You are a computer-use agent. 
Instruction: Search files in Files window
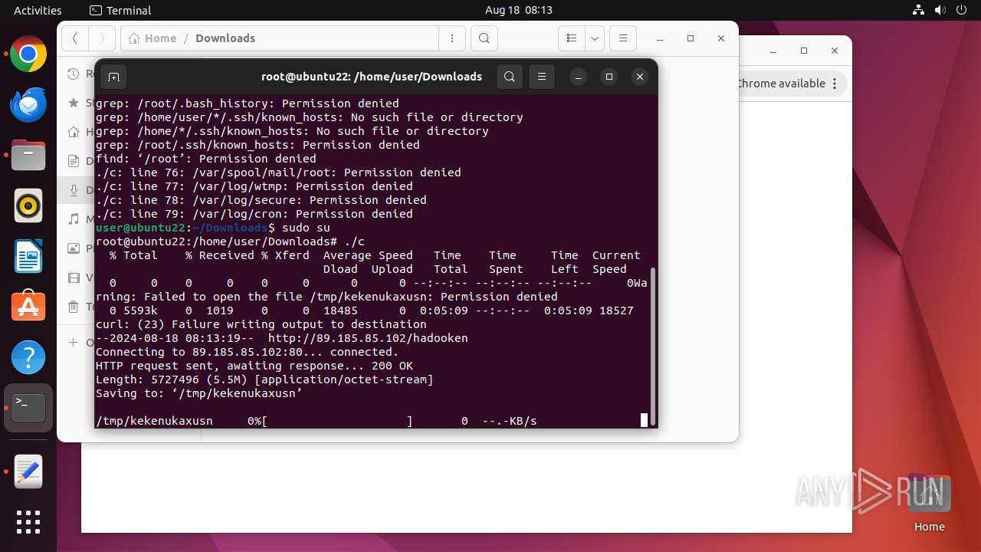pyautogui.click(x=484, y=38)
